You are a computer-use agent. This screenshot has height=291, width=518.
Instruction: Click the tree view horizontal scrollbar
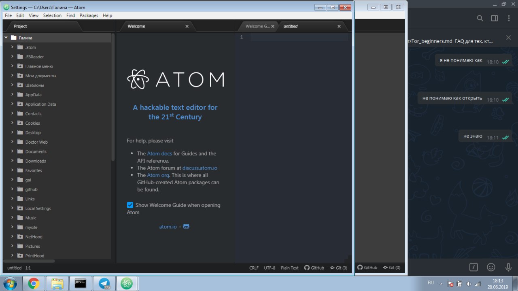pyautogui.click(x=29, y=261)
